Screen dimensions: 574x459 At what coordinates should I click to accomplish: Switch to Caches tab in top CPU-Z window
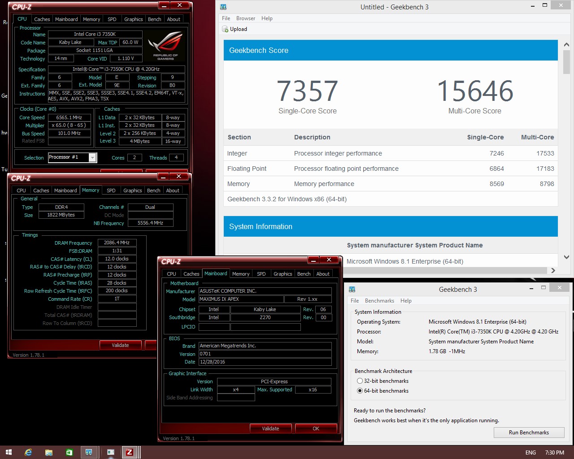(x=42, y=19)
